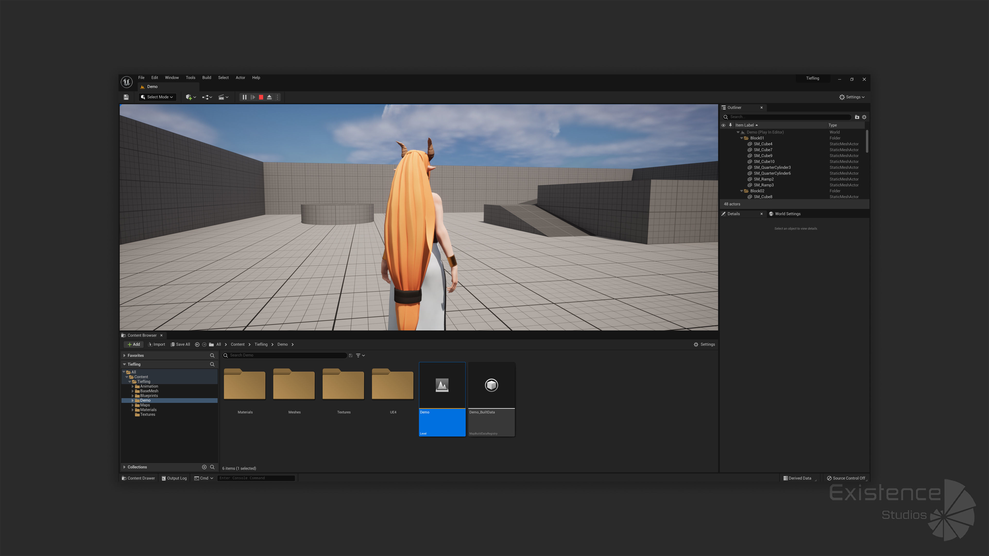This screenshot has width=989, height=556.
Task: Create new folder in Outliner
Action: [x=857, y=117]
